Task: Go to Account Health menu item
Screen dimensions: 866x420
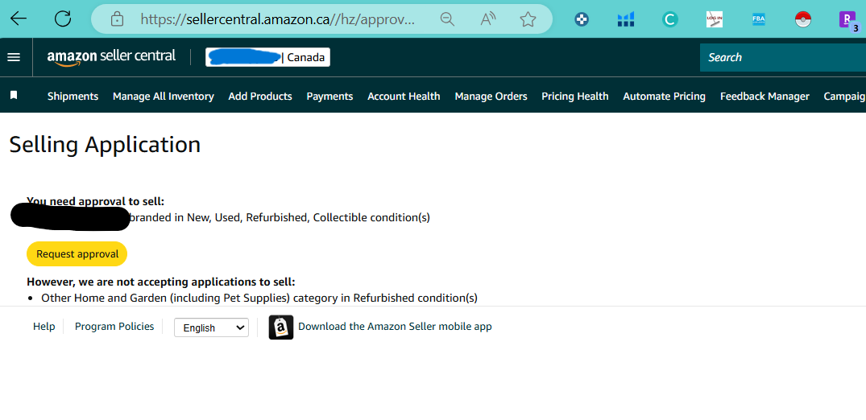Action: pos(404,96)
